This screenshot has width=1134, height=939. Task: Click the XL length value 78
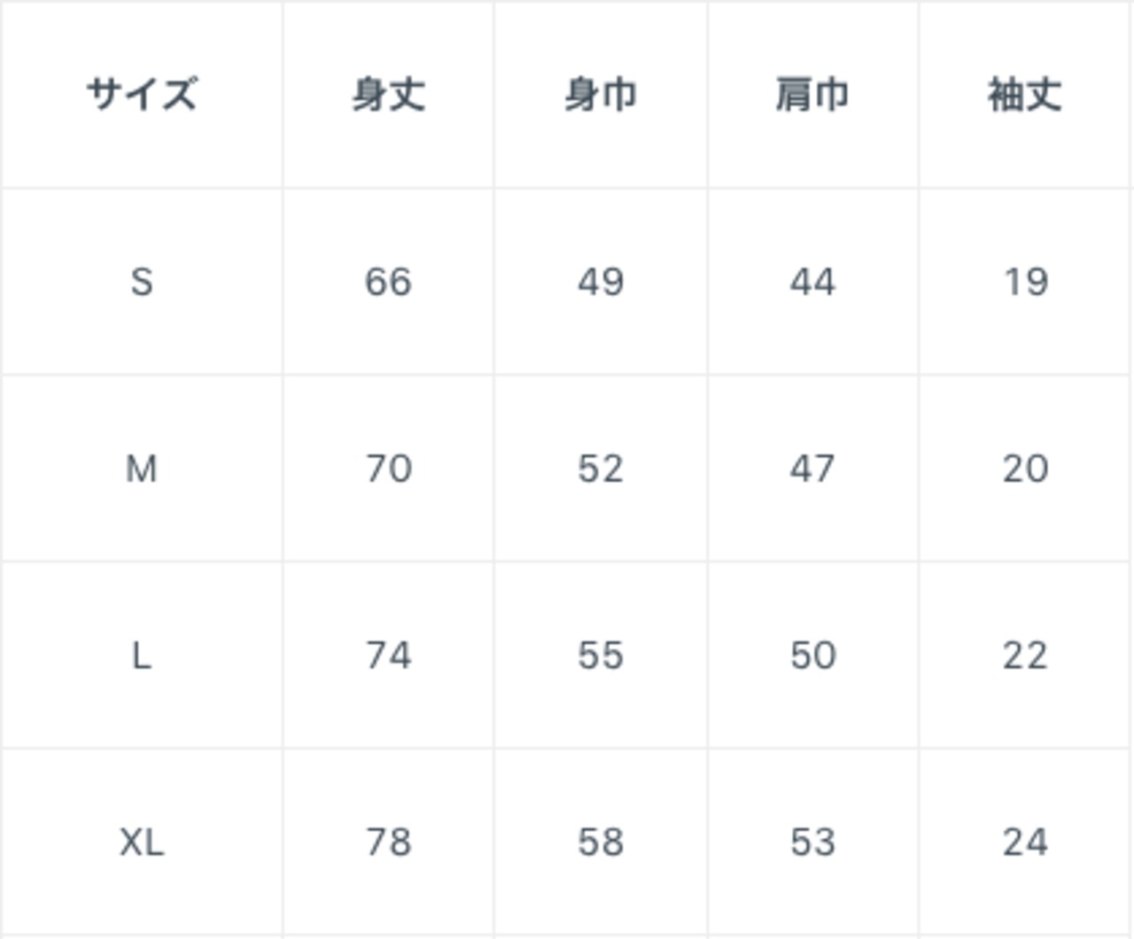(x=389, y=842)
